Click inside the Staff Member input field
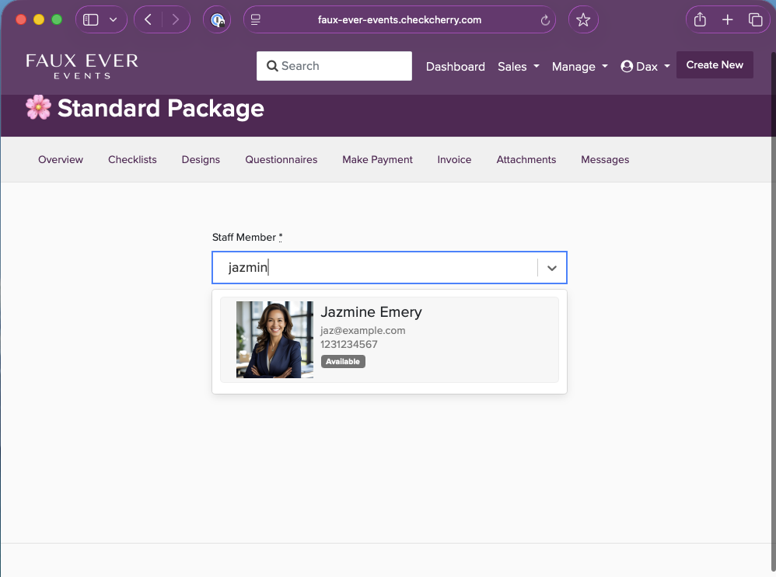Screen dimensions: 776x577 373,267
